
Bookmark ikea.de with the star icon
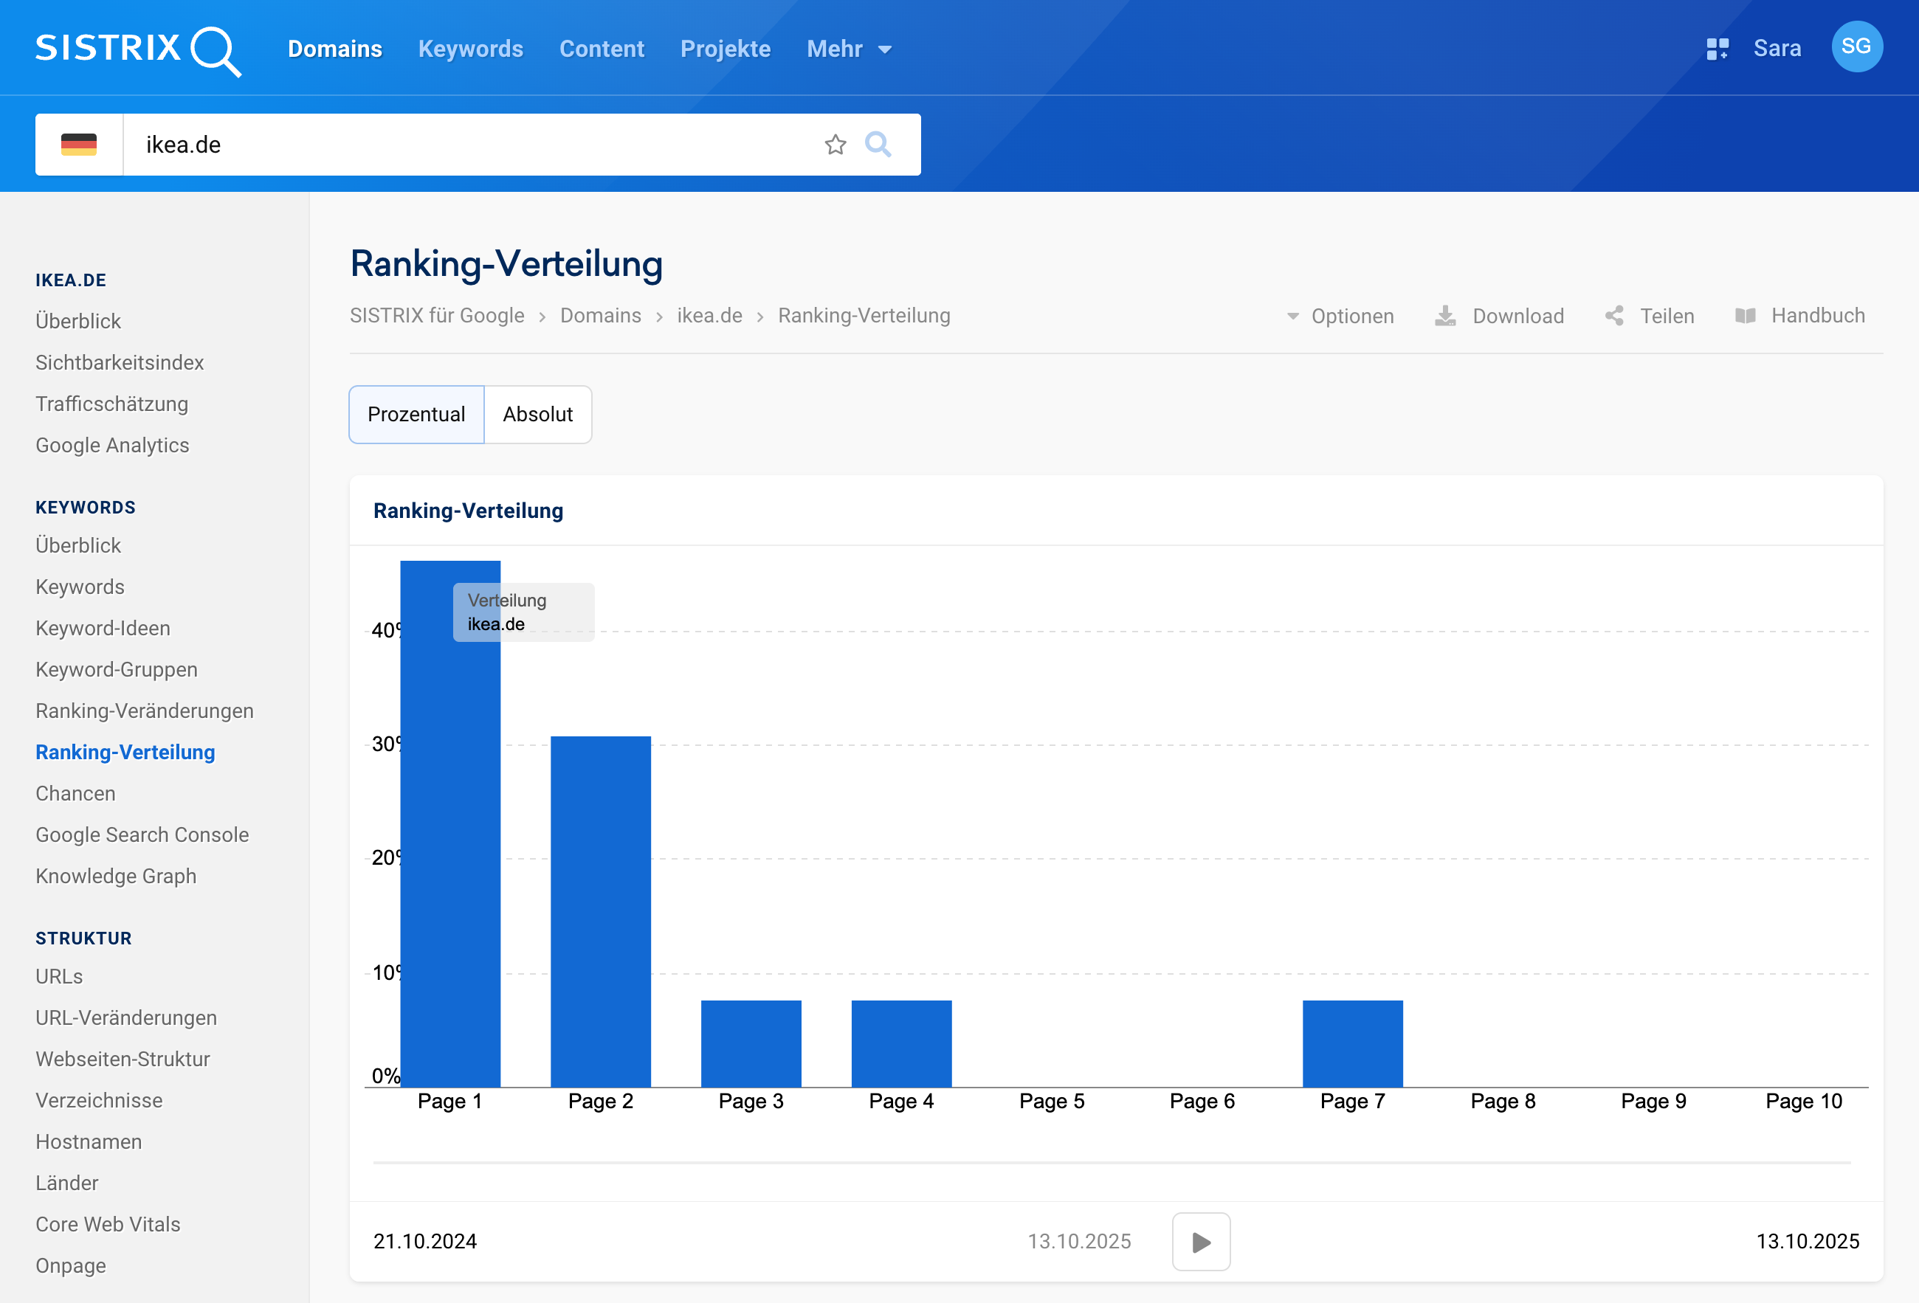point(835,145)
